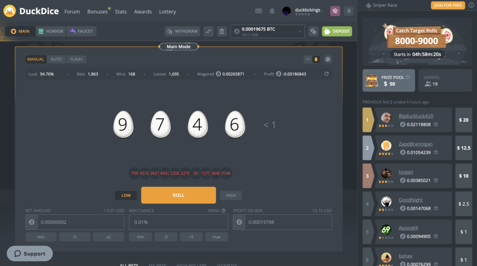The image size is (477, 266).
Task: Set bet amount to min
Action: coord(41,237)
